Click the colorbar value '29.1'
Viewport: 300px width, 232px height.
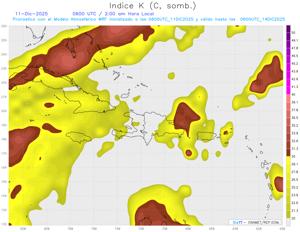pos(294,164)
